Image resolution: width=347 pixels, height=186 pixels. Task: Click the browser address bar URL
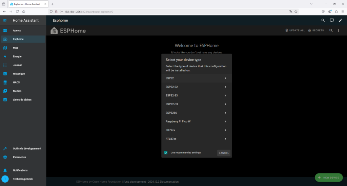point(89,12)
